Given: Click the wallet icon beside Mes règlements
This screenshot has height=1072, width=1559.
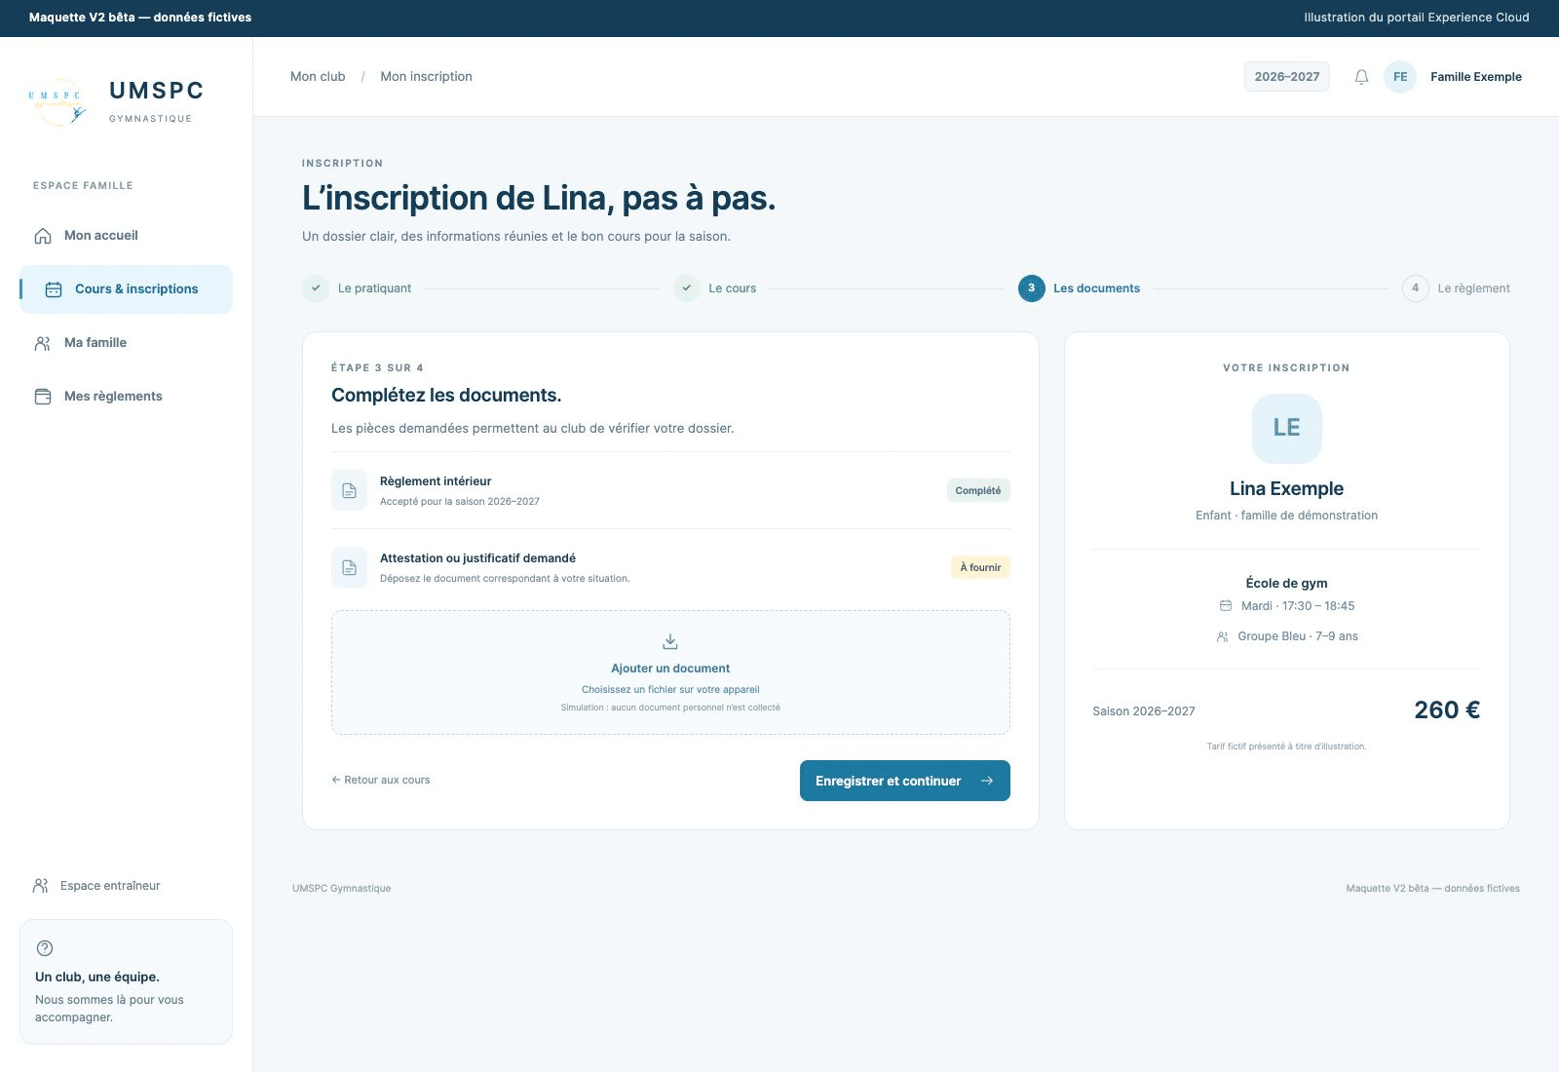Looking at the screenshot, I should point(43,397).
